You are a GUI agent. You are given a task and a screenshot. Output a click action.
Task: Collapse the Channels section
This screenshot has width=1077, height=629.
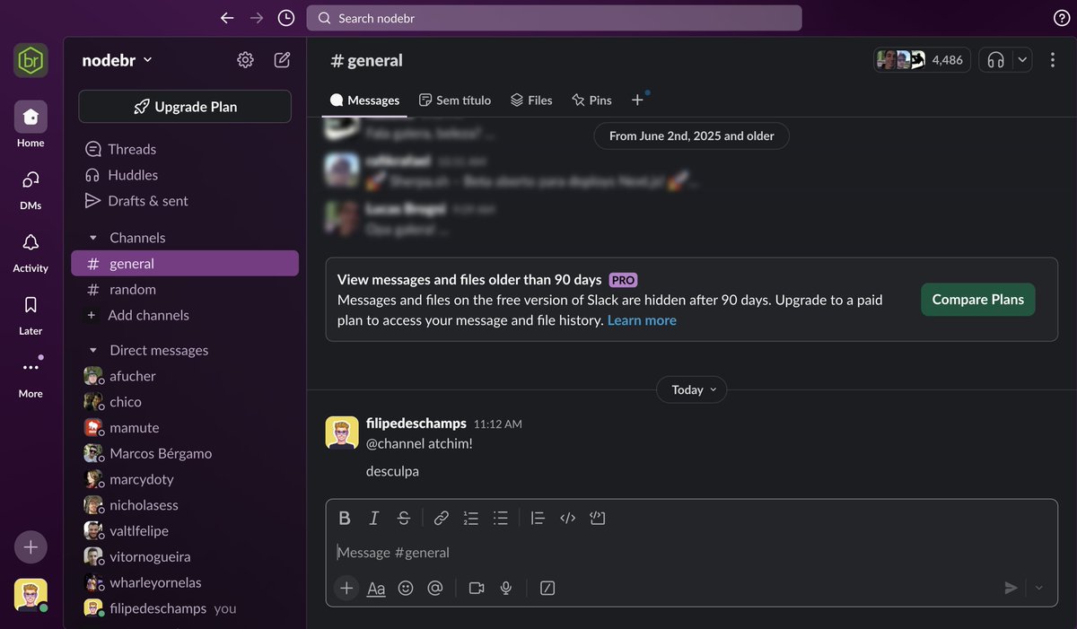coord(92,238)
